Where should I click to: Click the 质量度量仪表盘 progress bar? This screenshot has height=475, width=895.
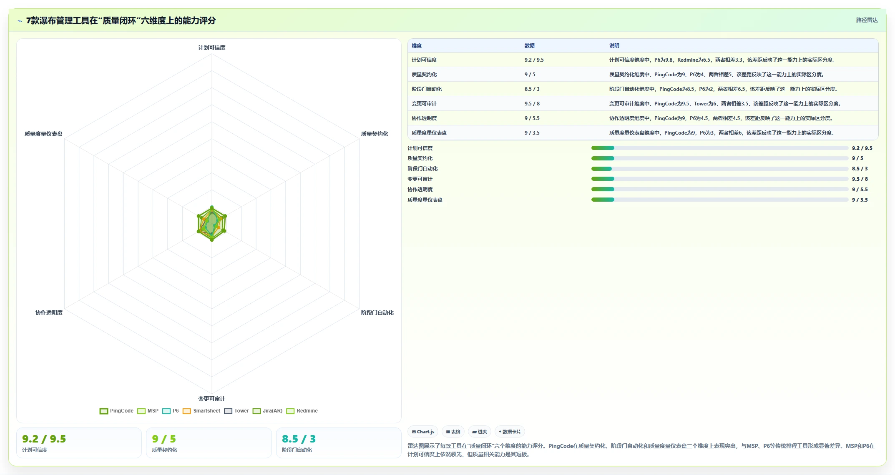pos(720,200)
